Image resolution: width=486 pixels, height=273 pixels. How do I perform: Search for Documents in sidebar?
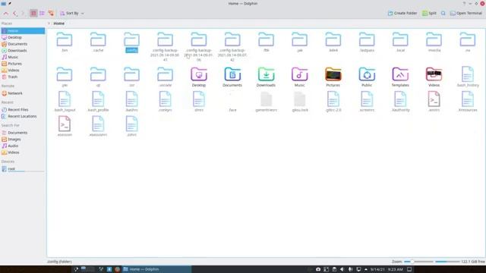point(23,133)
